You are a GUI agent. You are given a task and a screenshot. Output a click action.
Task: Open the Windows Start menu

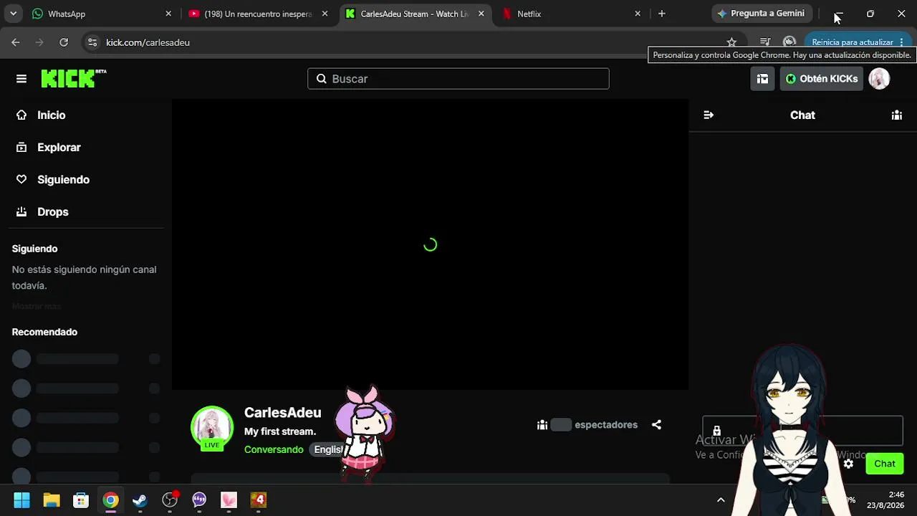tap(21, 500)
